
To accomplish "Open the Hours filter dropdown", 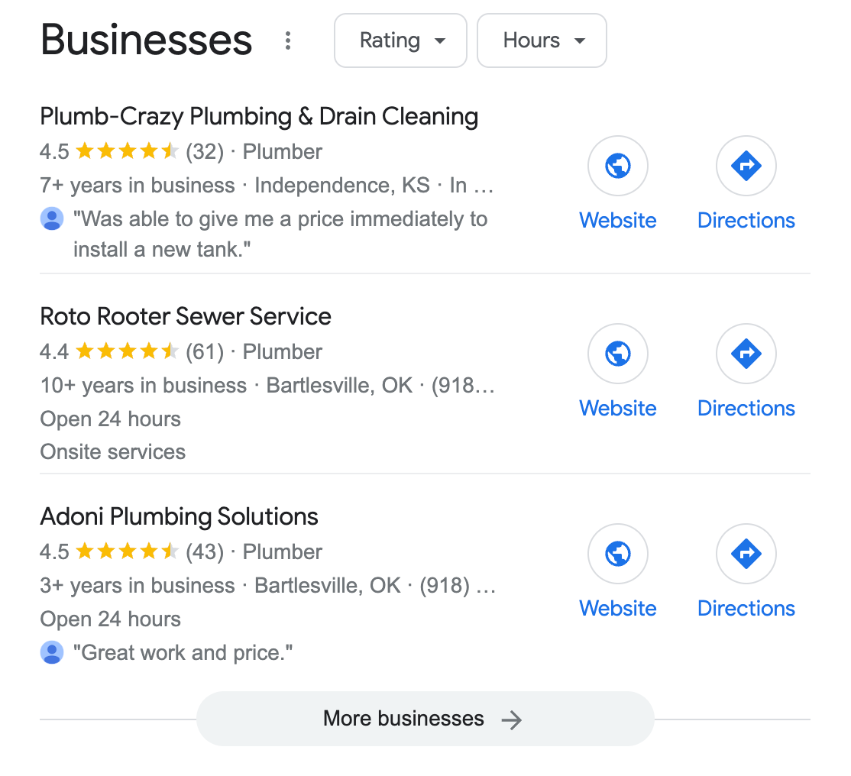I will click(542, 40).
